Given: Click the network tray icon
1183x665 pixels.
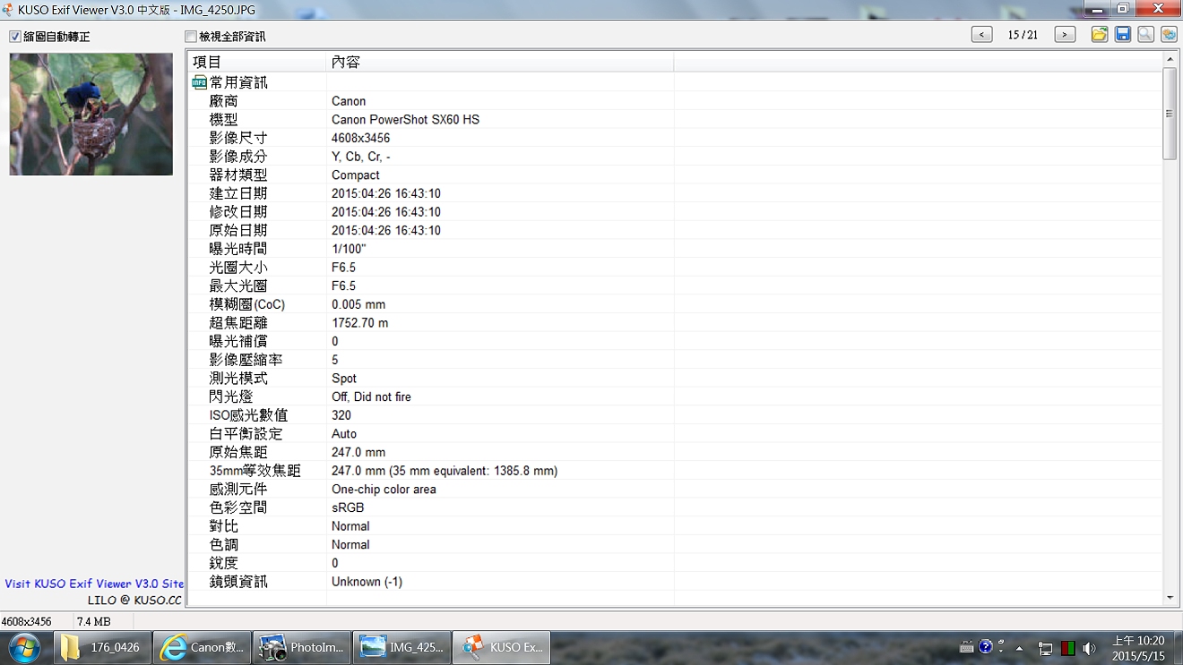Looking at the screenshot, I should [x=1045, y=648].
